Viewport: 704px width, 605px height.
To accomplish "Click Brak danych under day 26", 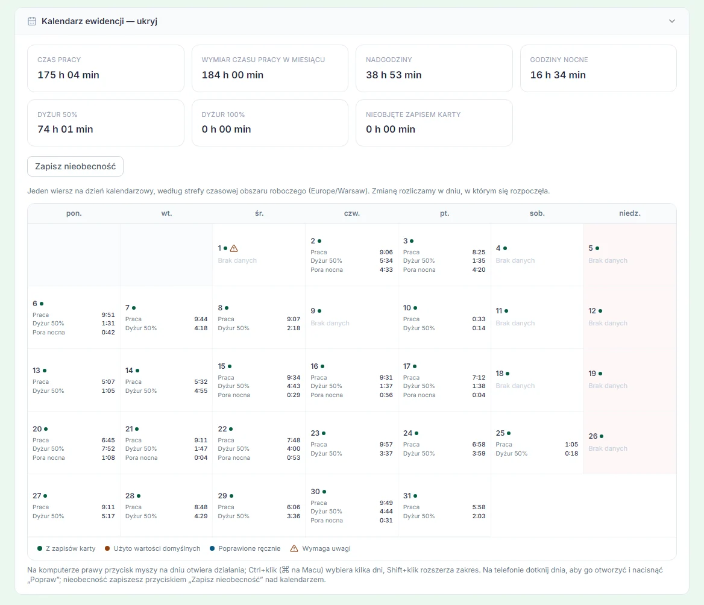I will [608, 448].
